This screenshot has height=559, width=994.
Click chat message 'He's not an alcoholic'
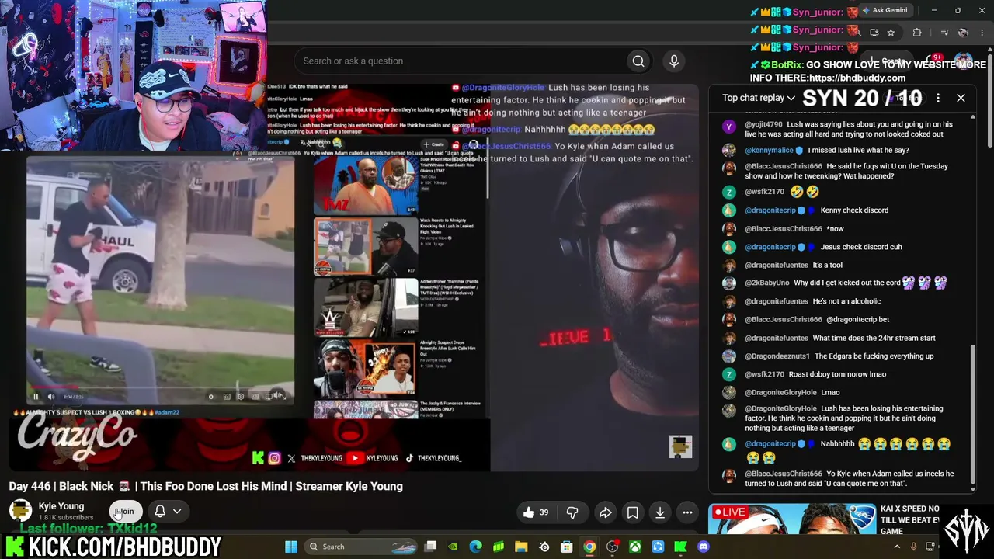point(846,301)
